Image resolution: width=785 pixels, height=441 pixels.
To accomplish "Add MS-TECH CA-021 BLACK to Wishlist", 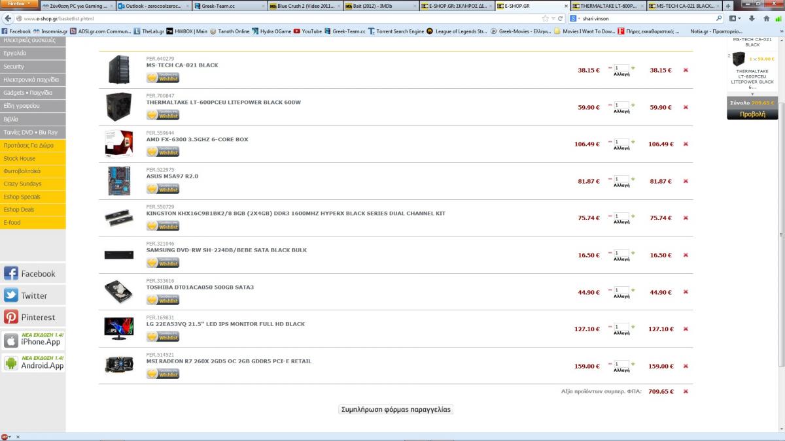I will (163, 78).
